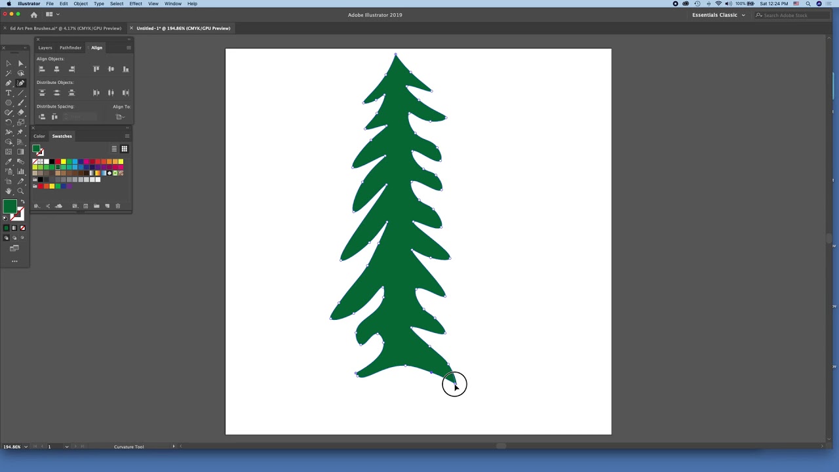Click Horizontal Align Center icon

pos(56,69)
